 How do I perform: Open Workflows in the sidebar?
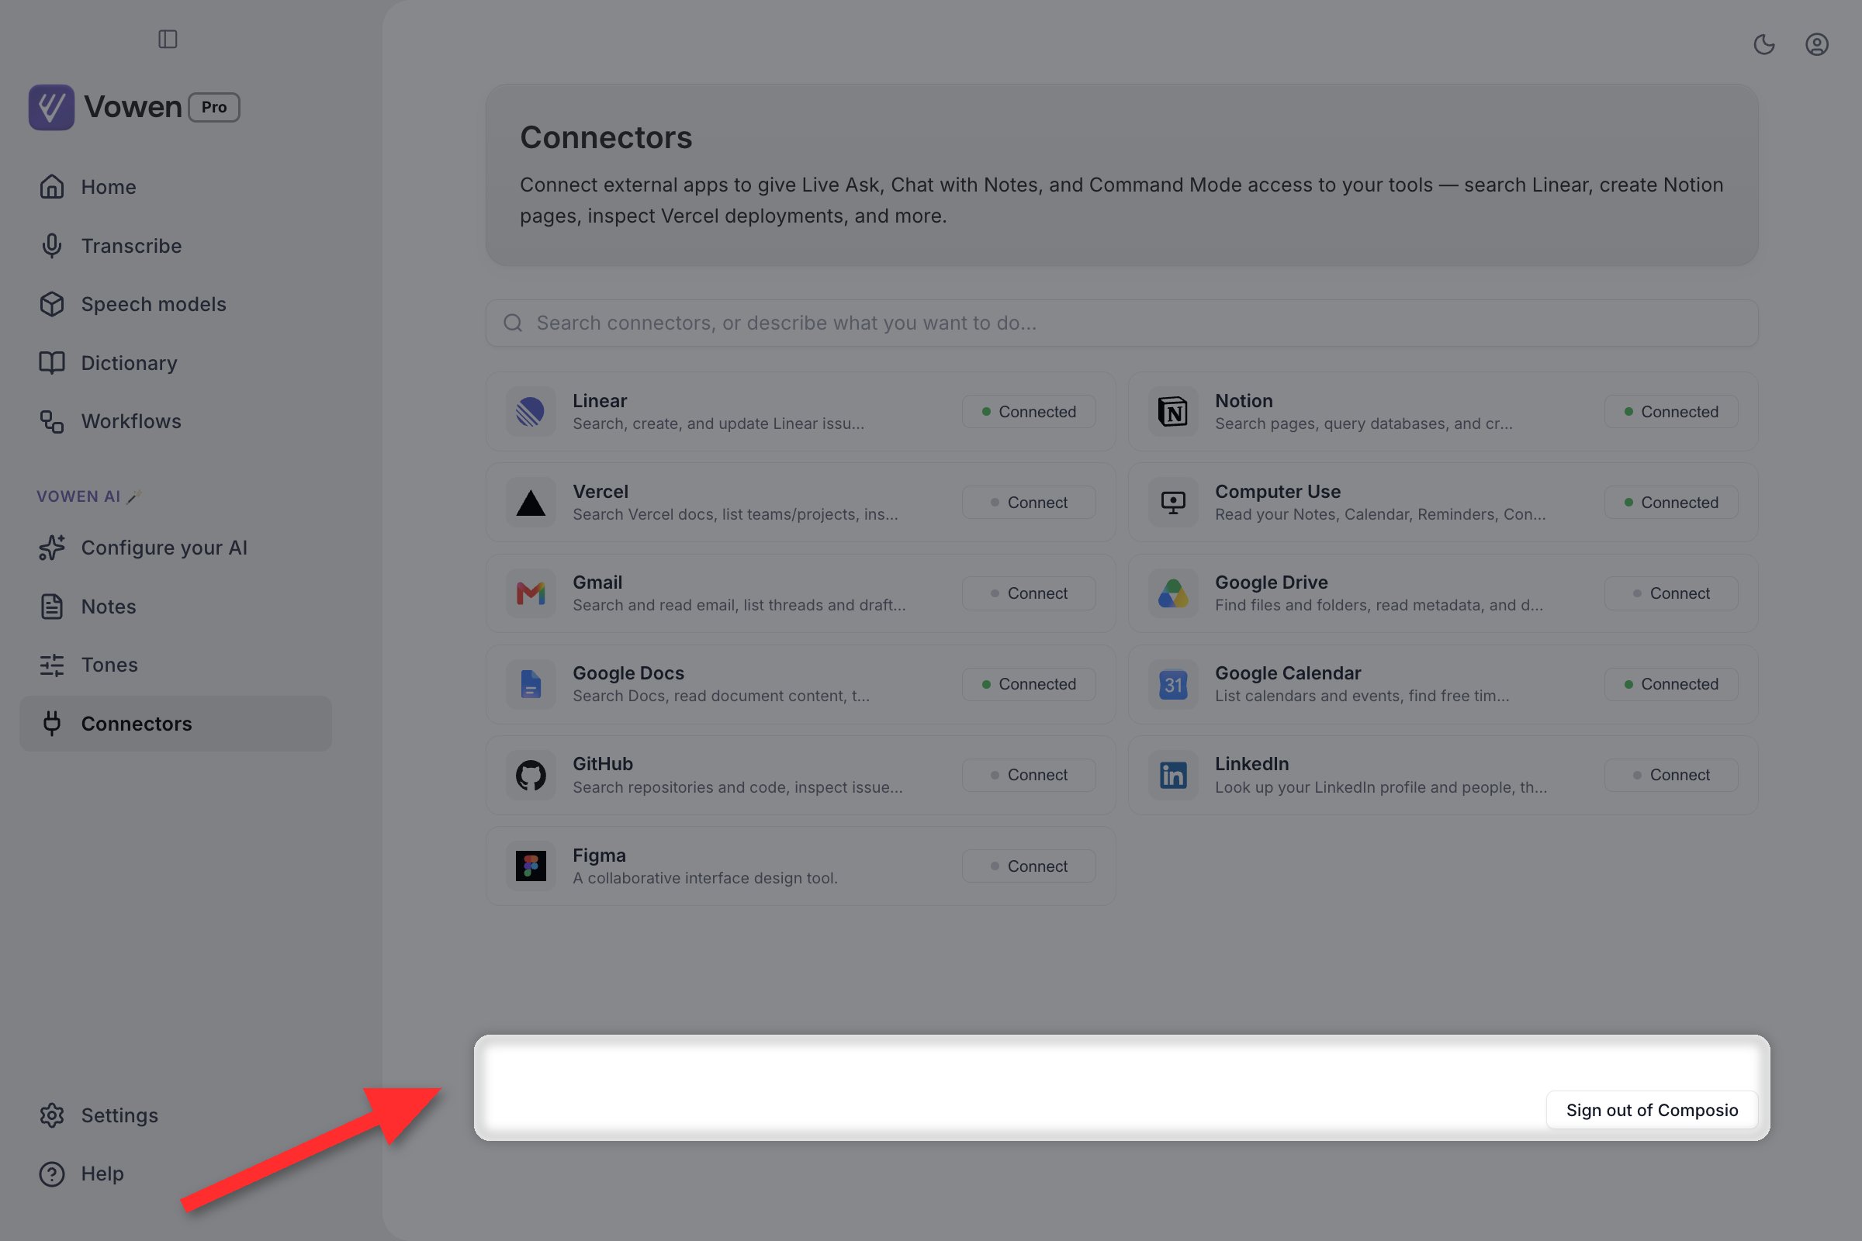[x=176, y=421]
